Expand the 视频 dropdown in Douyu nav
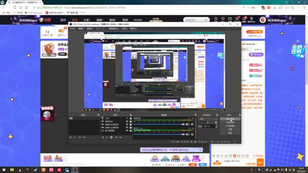The image size is (308, 173). (100, 20)
